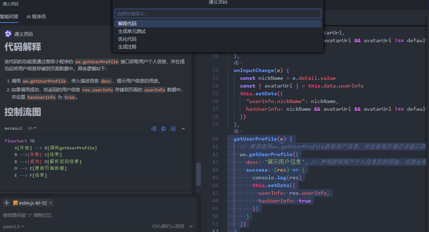Select 生成注释 quick command
This screenshot has width=429, height=232.
(x=218, y=47)
